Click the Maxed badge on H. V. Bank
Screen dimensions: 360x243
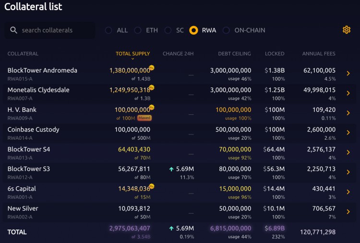(144, 118)
